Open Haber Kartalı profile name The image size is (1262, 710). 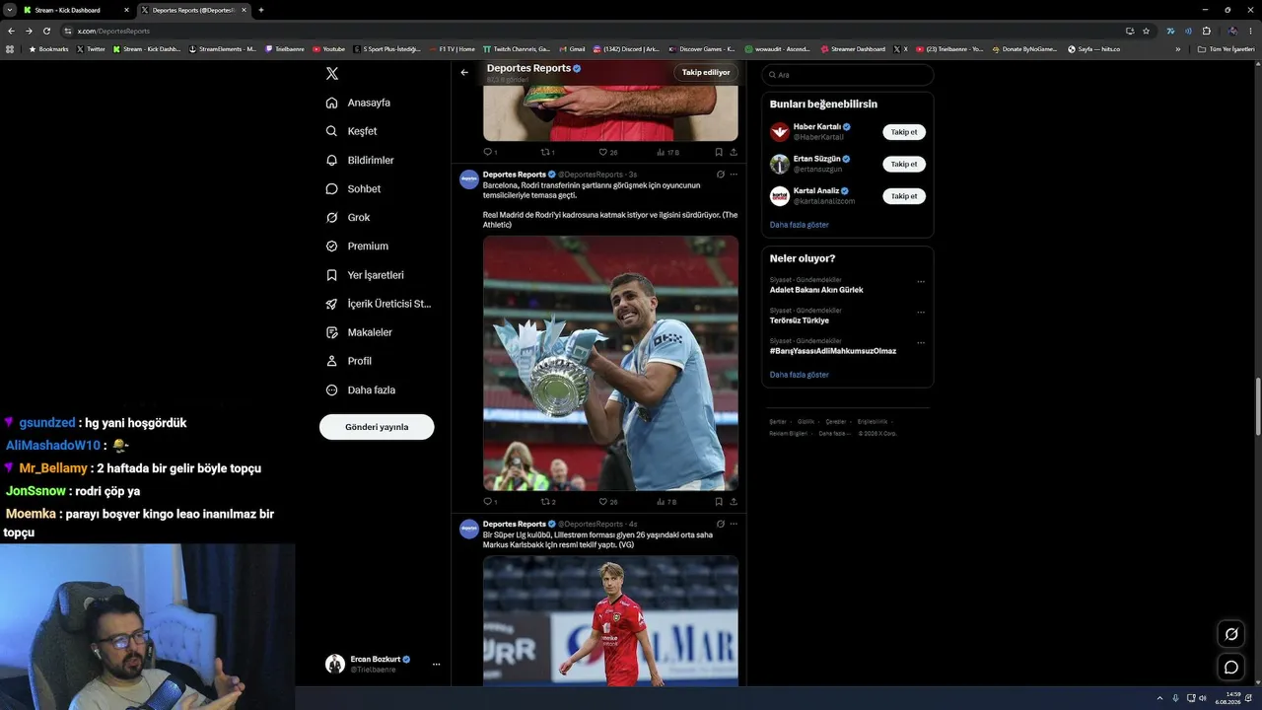coord(817,127)
